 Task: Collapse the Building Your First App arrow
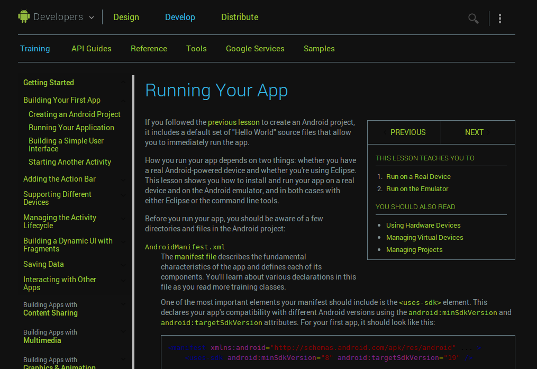point(123,100)
